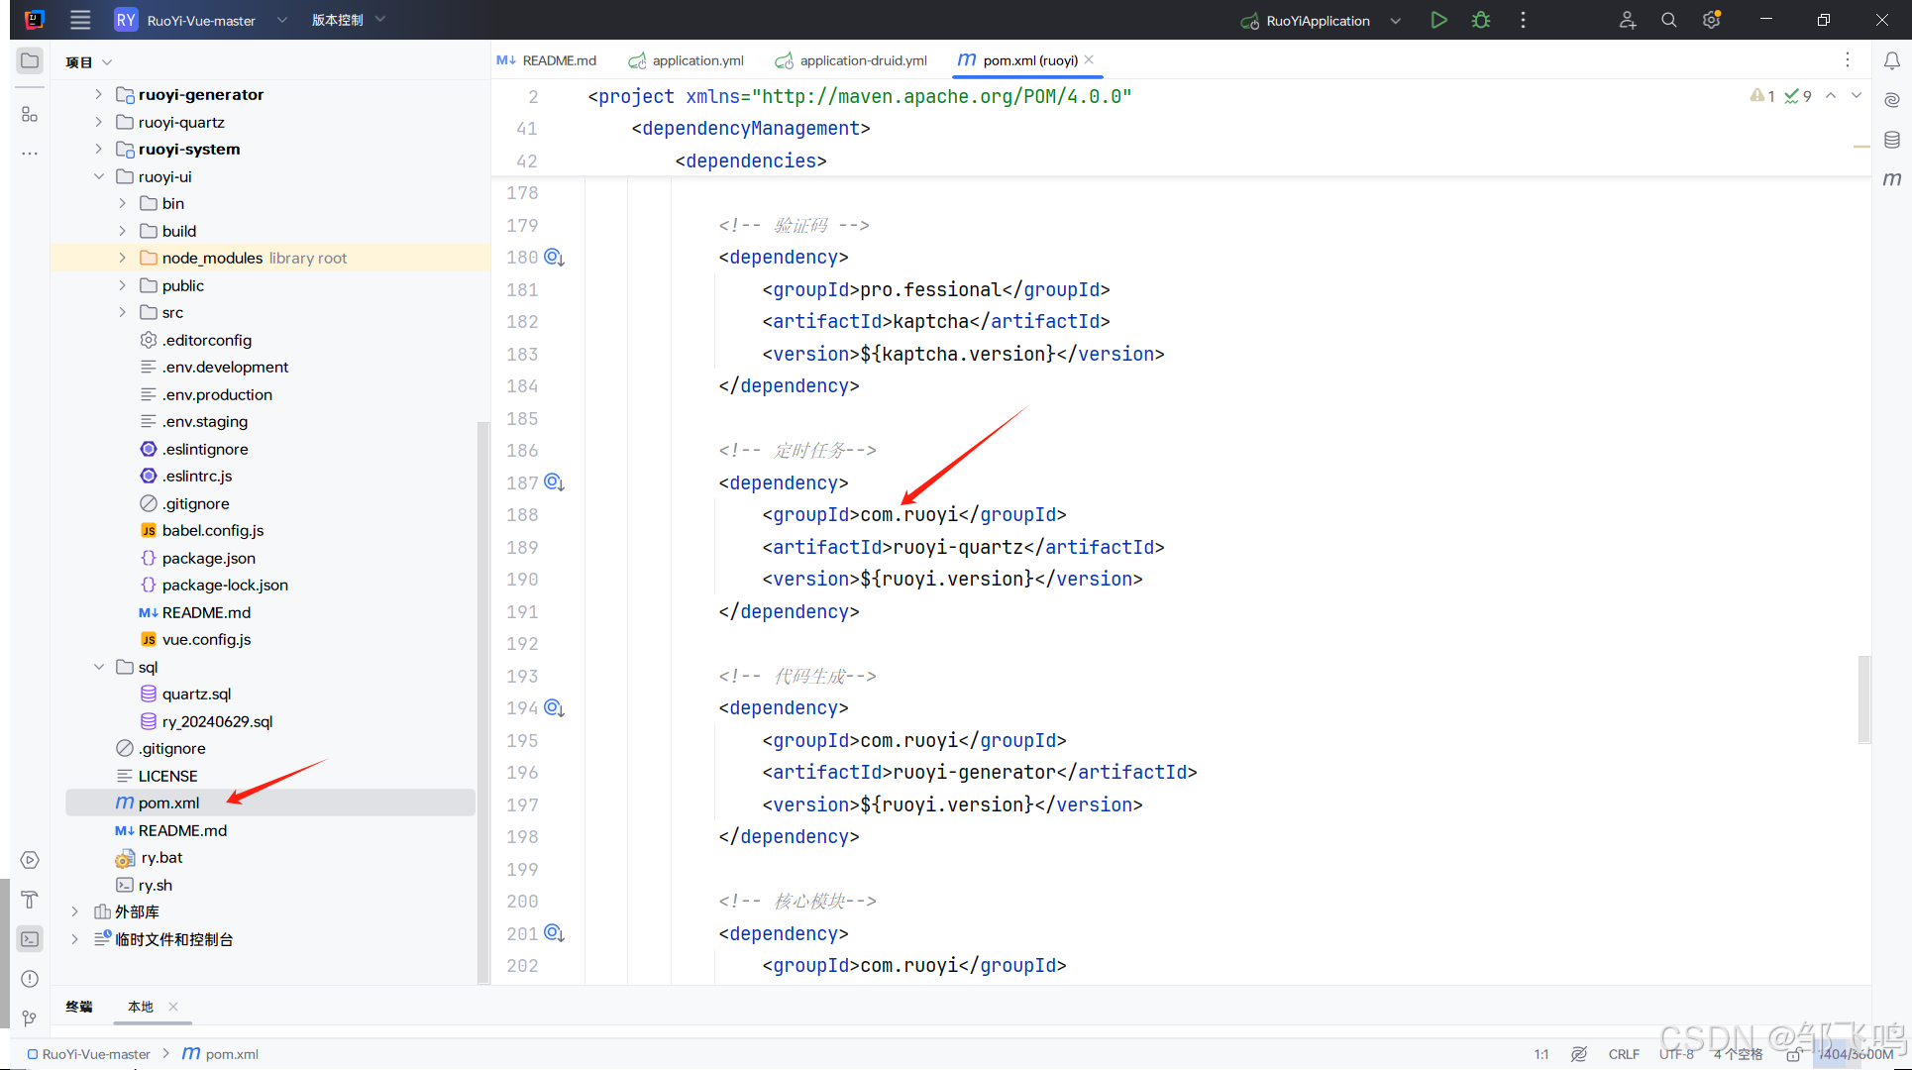Open the Database tool window icon
Image resolution: width=1912 pixels, height=1070 pixels.
pyautogui.click(x=1892, y=140)
